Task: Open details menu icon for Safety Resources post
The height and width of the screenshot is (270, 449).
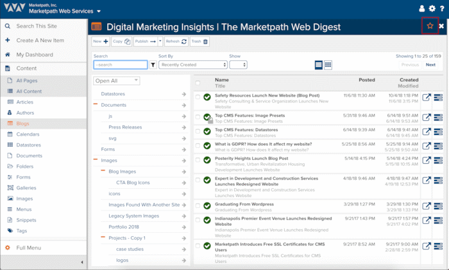Action: click(438, 97)
